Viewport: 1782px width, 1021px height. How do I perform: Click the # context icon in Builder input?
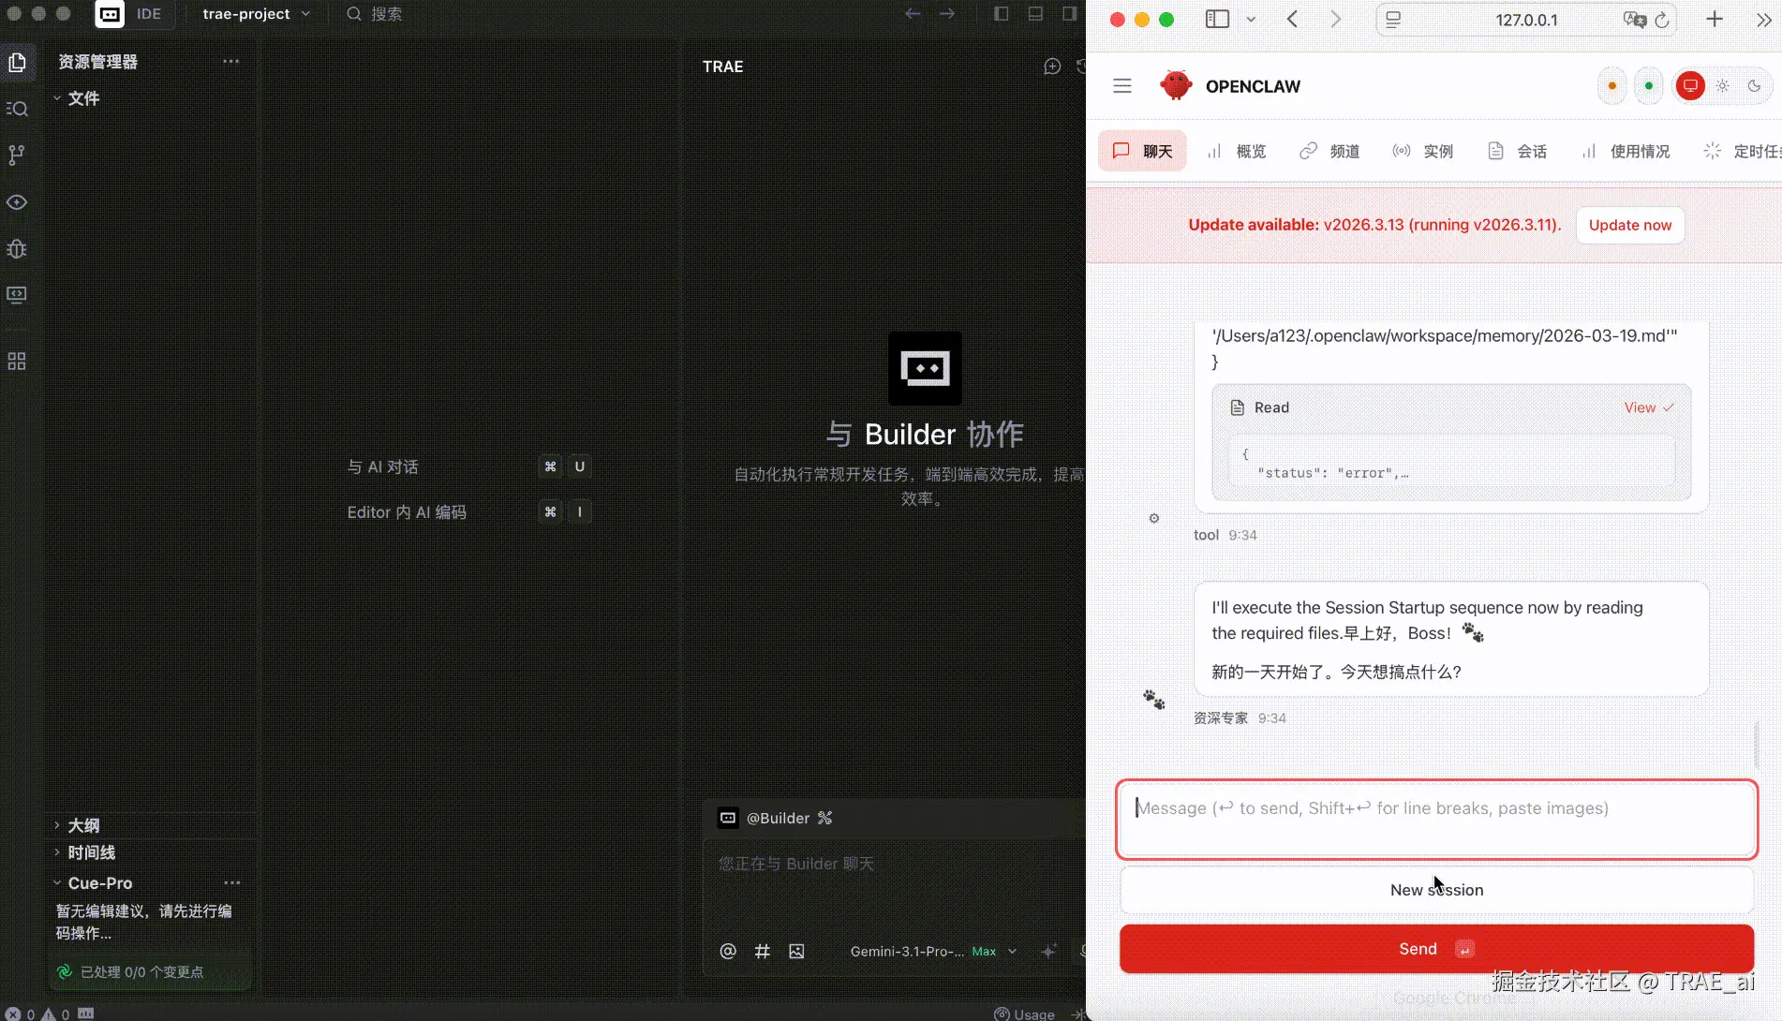[x=763, y=952]
